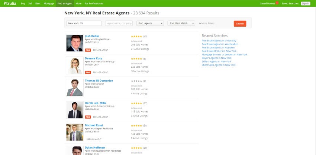Click Deanna Kory's star rating
The height and width of the screenshot is (155, 316).
pyautogui.click(x=136, y=59)
